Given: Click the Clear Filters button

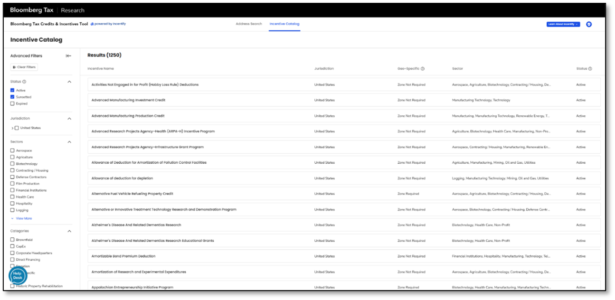Looking at the screenshot, I should pyautogui.click(x=24, y=67).
